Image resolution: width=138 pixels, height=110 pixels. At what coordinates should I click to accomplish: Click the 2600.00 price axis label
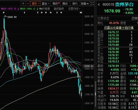click(89, 16)
